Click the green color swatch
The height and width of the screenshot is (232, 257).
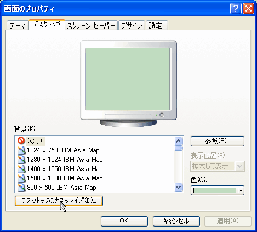215,190
